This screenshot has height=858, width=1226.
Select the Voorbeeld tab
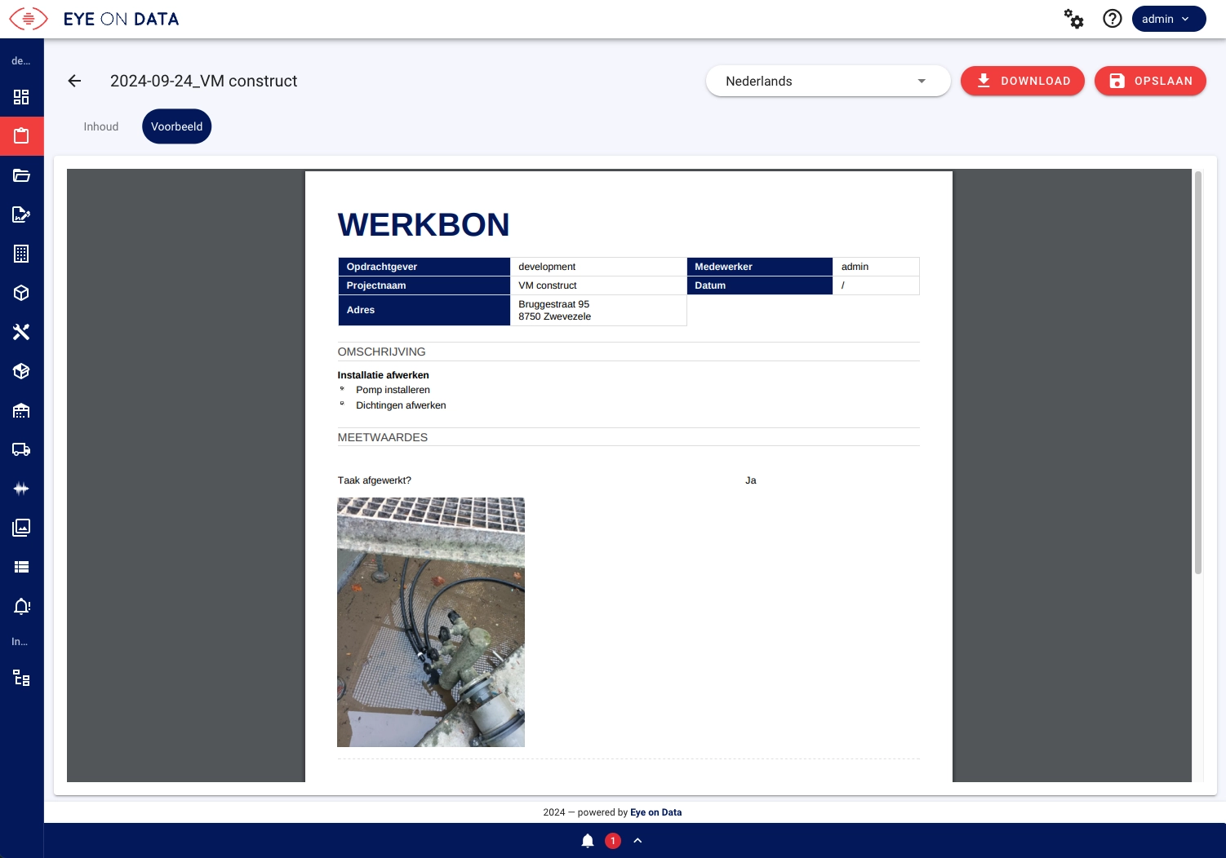click(x=176, y=126)
